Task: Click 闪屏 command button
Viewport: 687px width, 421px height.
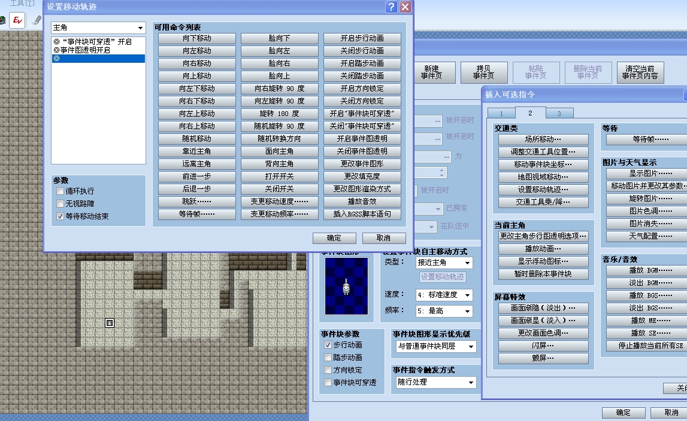Action: (543, 346)
